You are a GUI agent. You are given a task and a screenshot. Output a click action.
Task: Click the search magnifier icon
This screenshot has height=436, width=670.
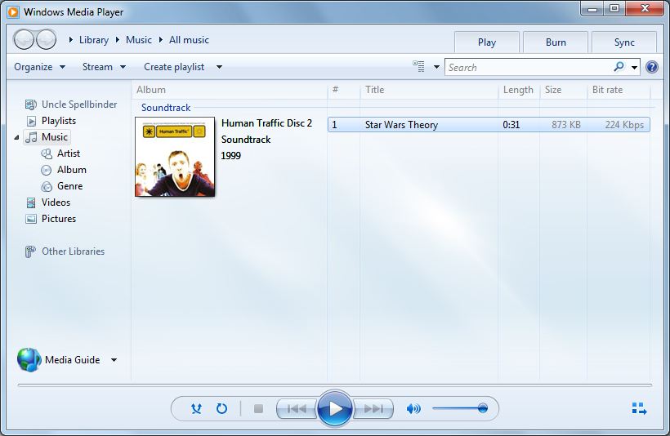(x=619, y=67)
